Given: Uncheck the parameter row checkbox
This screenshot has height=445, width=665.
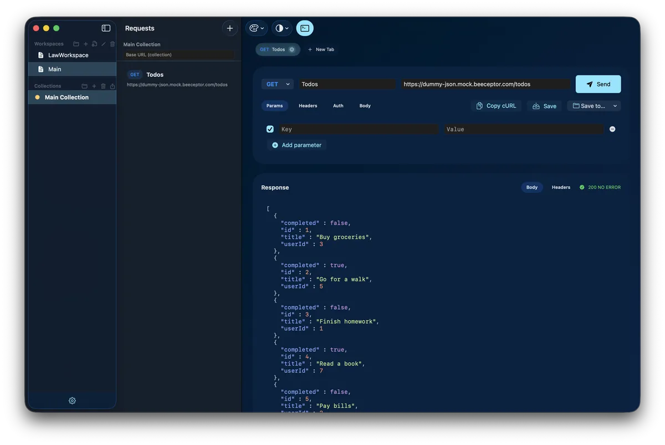Looking at the screenshot, I should (270, 129).
